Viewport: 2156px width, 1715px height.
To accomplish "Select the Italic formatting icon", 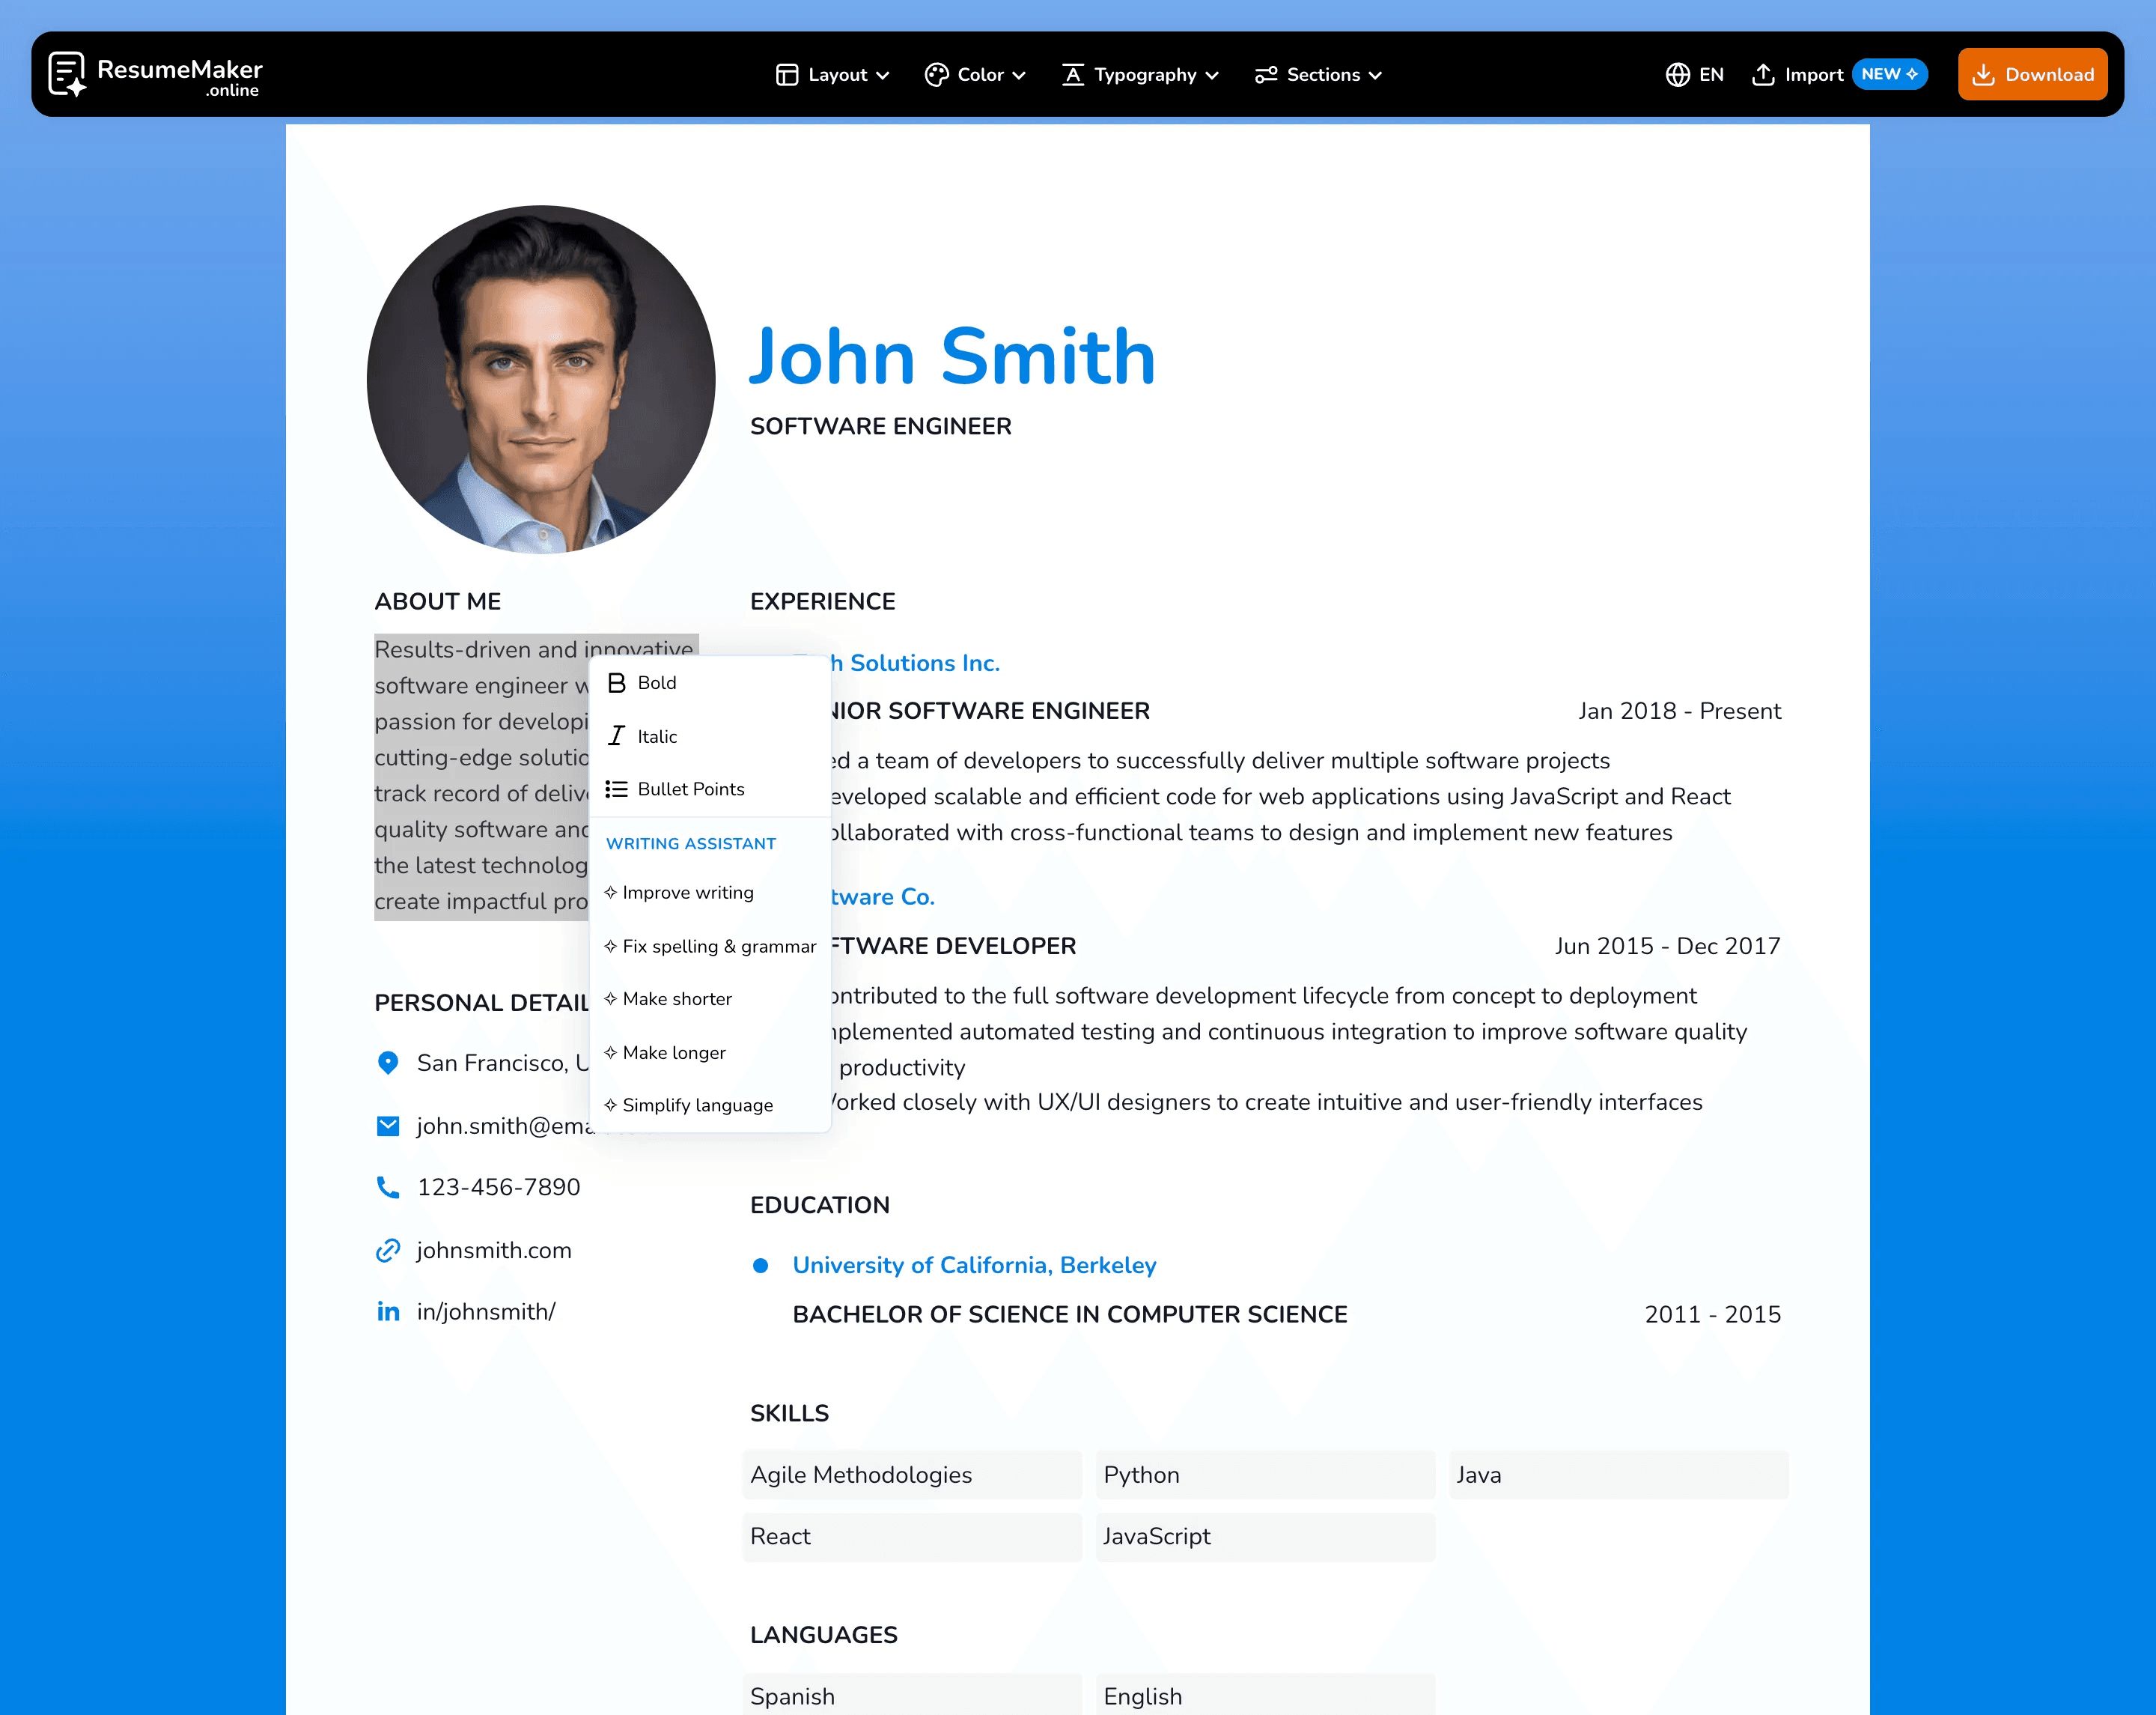I will tap(617, 735).
